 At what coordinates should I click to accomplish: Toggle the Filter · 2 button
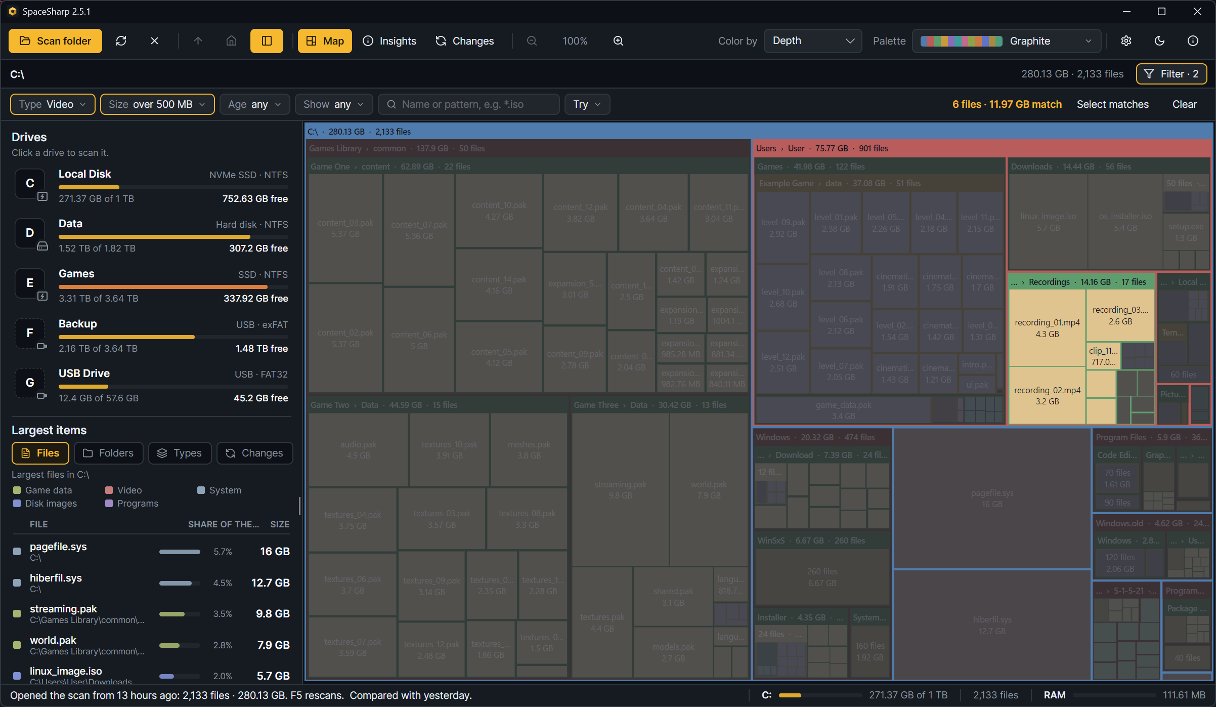coord(1171,74)
